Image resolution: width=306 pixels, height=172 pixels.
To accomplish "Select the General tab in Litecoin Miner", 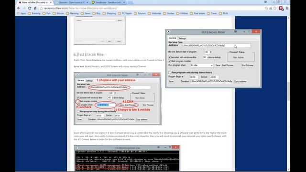I will 172,38.
